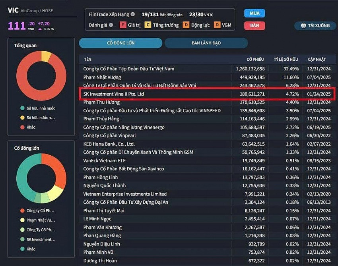Click the orange D badge beside VGM
The image size is (338, 266).
pyautogui.click(x=217, y=25)
